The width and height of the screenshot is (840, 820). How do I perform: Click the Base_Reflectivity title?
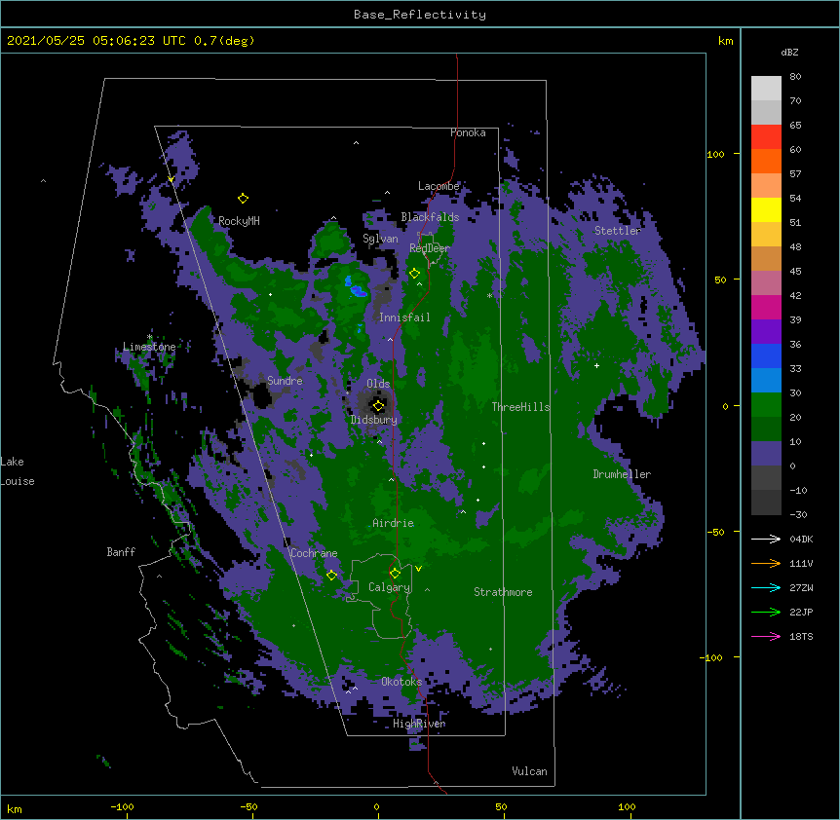click(x=420, y=15)
